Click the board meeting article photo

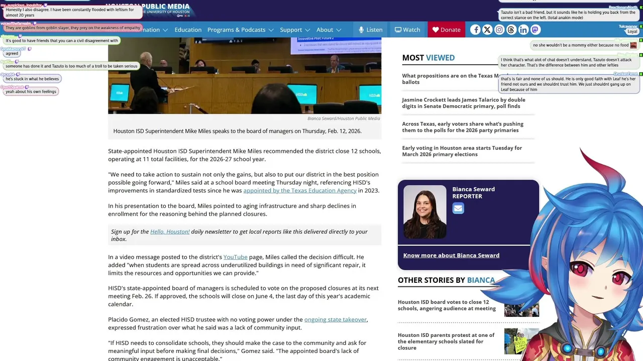click(x=245, y=76)
